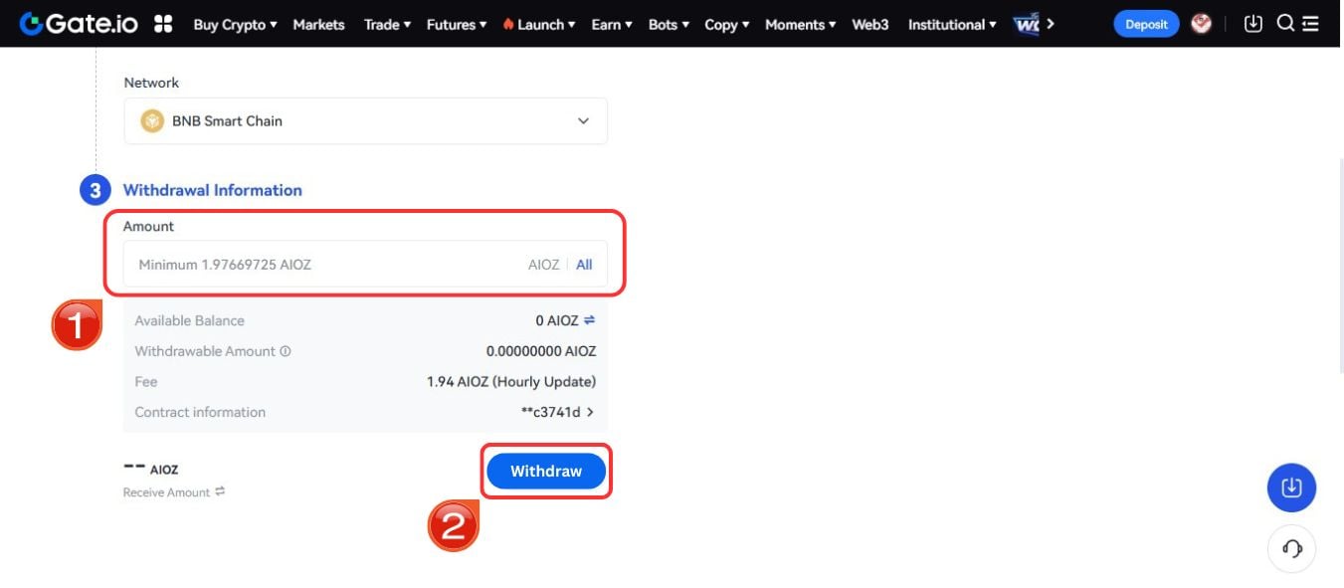Click the BNB Smart Chain coin icon
This screenshot has height=588, width=1344.
[x=152, y=121]
